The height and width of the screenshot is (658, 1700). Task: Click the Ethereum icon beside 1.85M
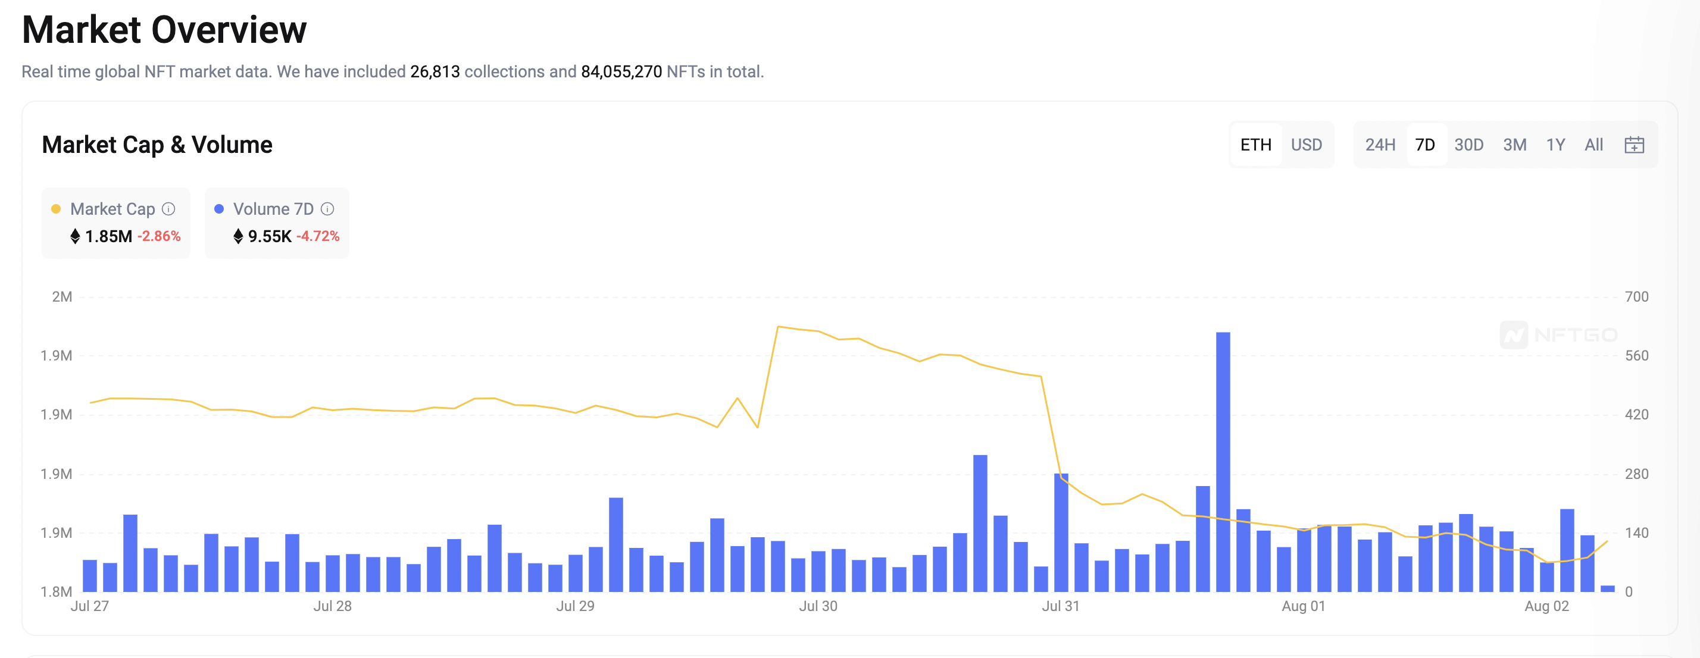[75, 236]
